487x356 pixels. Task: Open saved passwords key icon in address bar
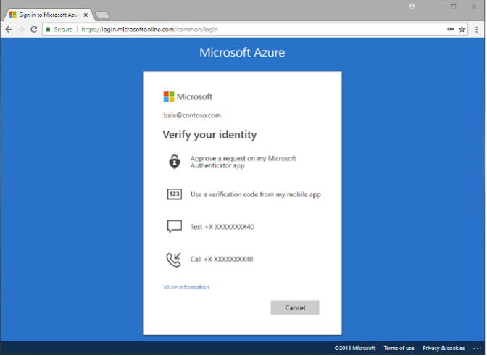(451, 29)
